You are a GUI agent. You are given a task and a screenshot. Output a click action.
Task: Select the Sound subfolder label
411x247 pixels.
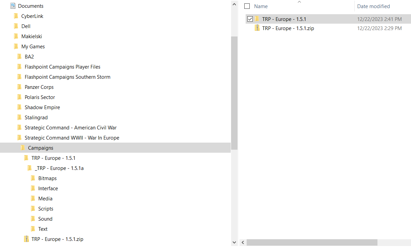point(45,219)
